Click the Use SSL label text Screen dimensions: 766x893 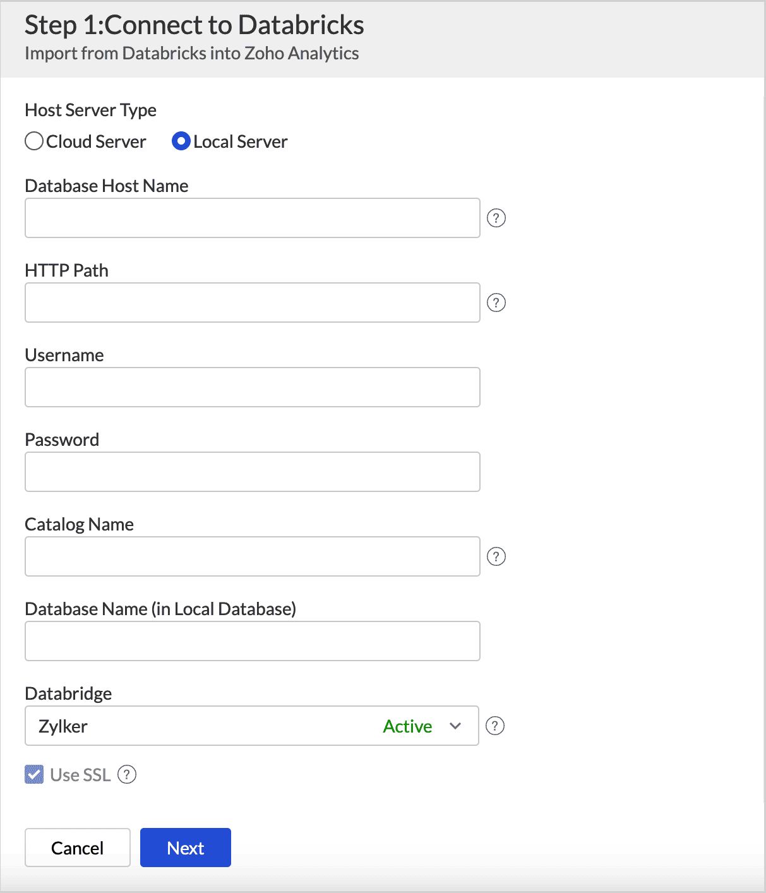tap(80, 775)
